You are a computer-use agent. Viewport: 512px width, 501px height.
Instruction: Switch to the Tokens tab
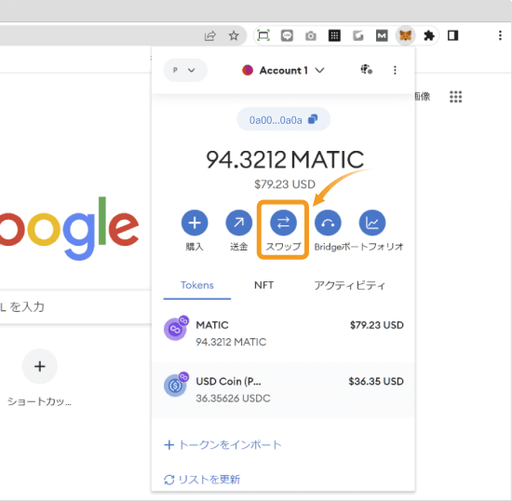(x=197, y=286)
